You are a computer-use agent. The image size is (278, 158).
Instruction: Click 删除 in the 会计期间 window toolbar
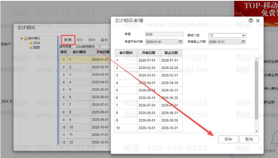[x=92, y=40]
